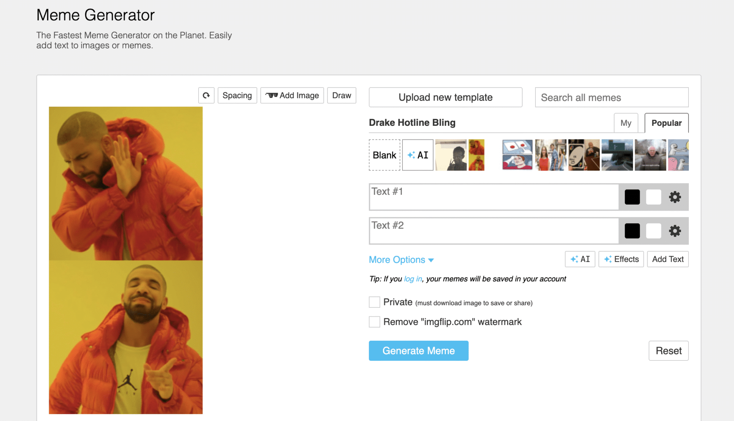The image size is (734, 421).
Task: Switch to the My templates tab
Action: tap(625, 123)
